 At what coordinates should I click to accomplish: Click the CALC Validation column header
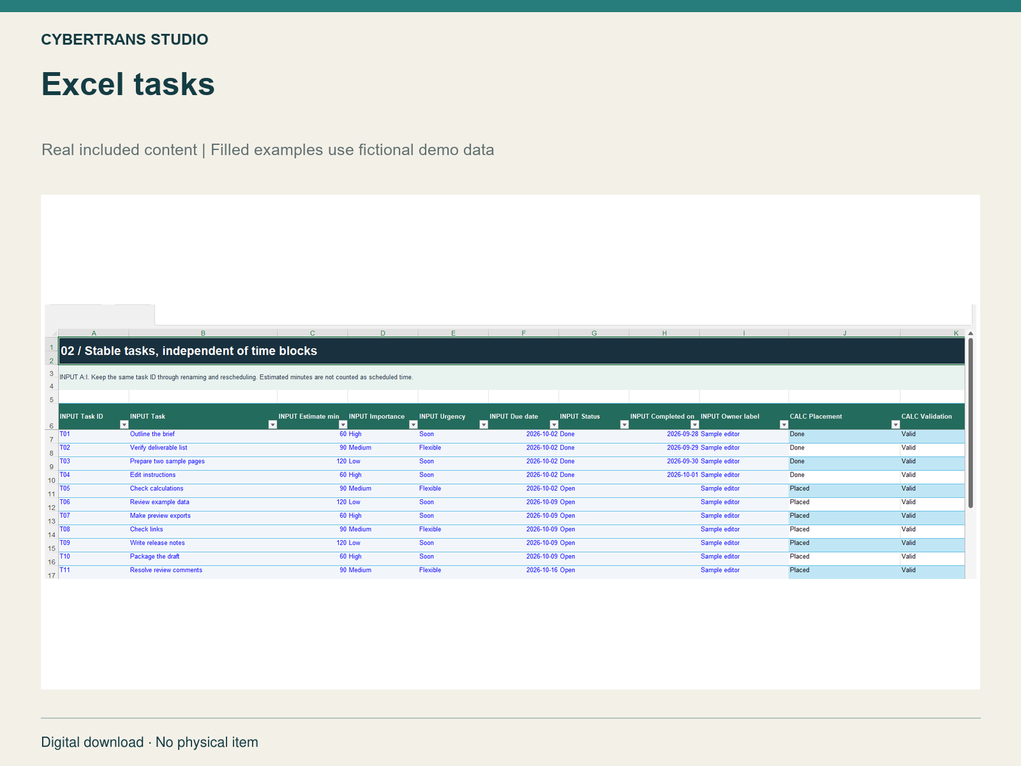[932, 416]
